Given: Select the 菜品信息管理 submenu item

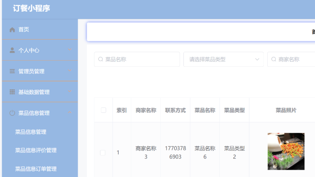Looking at the screenshot, I should pos(31,132).
